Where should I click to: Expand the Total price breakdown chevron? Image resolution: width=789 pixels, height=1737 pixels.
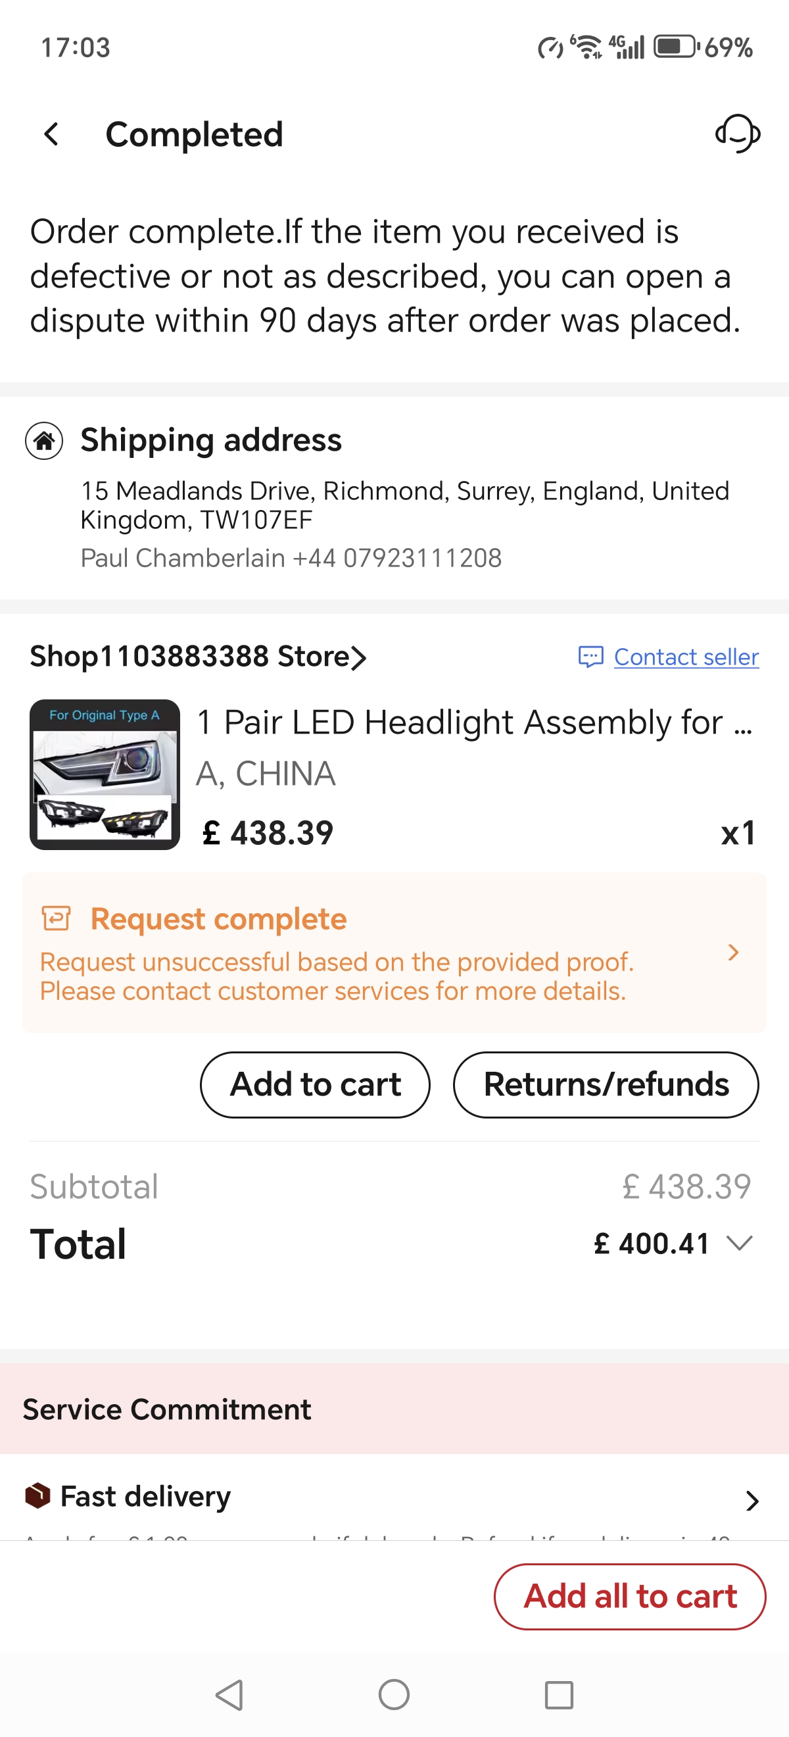click(740, 1243)
